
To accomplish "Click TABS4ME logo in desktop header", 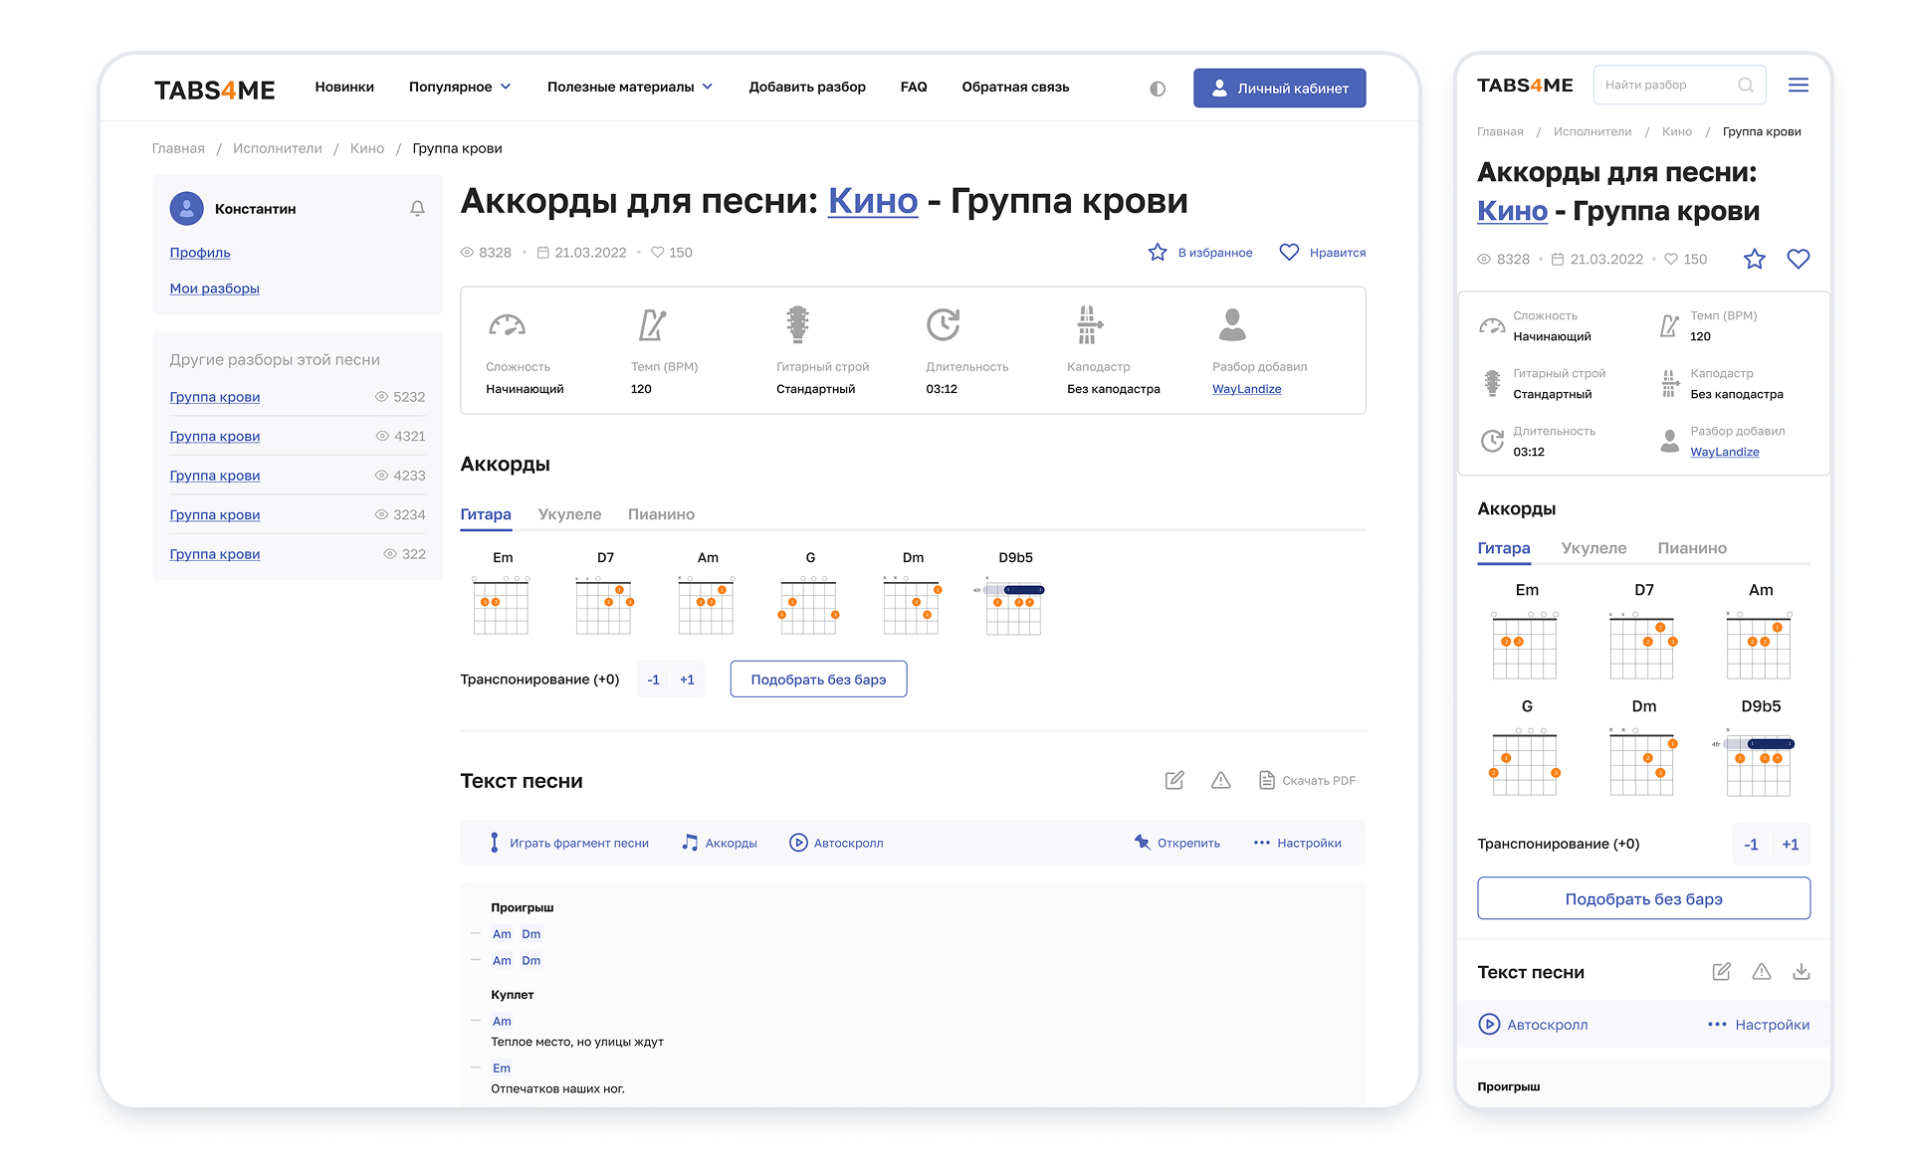I will pos(215,90).
